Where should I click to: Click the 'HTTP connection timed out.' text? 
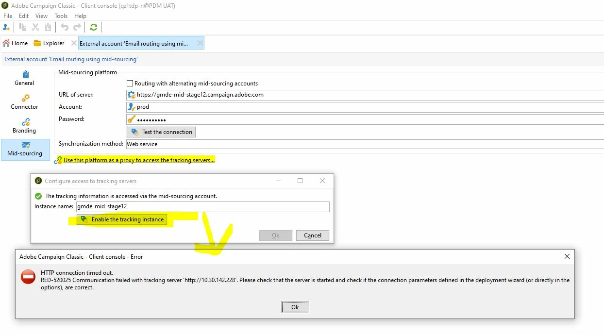pyautogui.click(x=77, y=273)
